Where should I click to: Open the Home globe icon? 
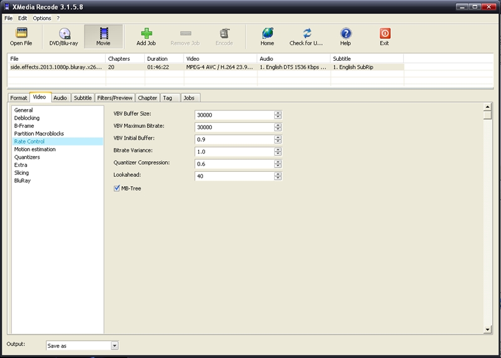click(267, 33)
